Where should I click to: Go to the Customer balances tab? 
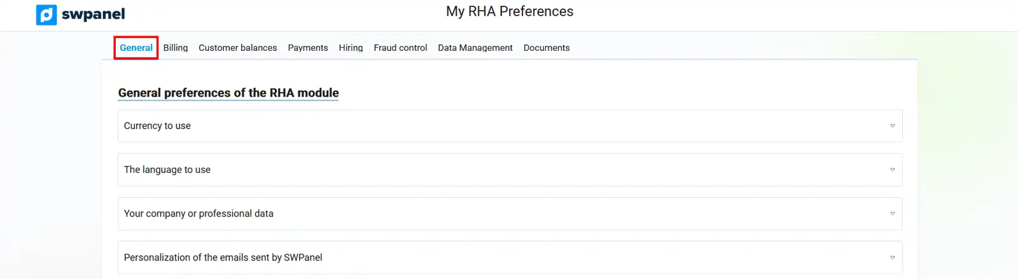tap(237, 48)
